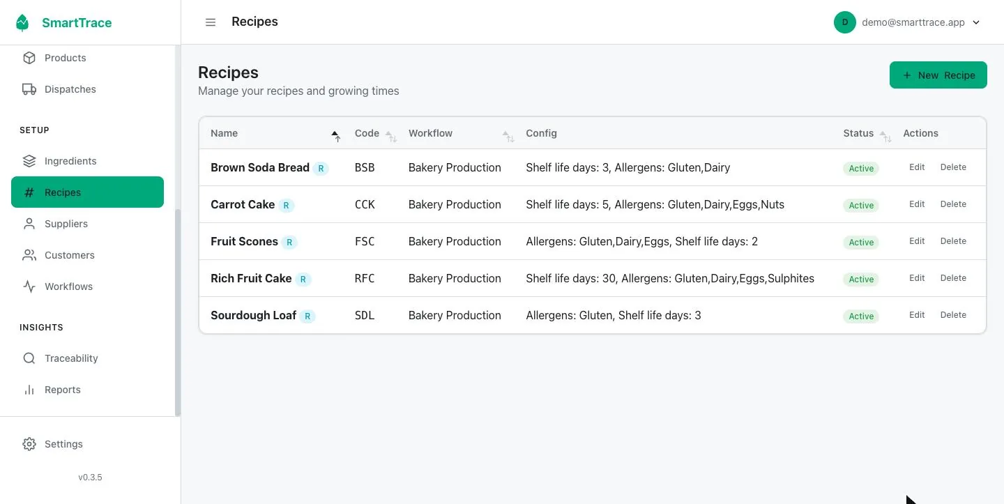Viewport: 1004px width, 504px height.
Task: Click Active status badge for Sourdough Loaf
Action: (x=861, y=316)
